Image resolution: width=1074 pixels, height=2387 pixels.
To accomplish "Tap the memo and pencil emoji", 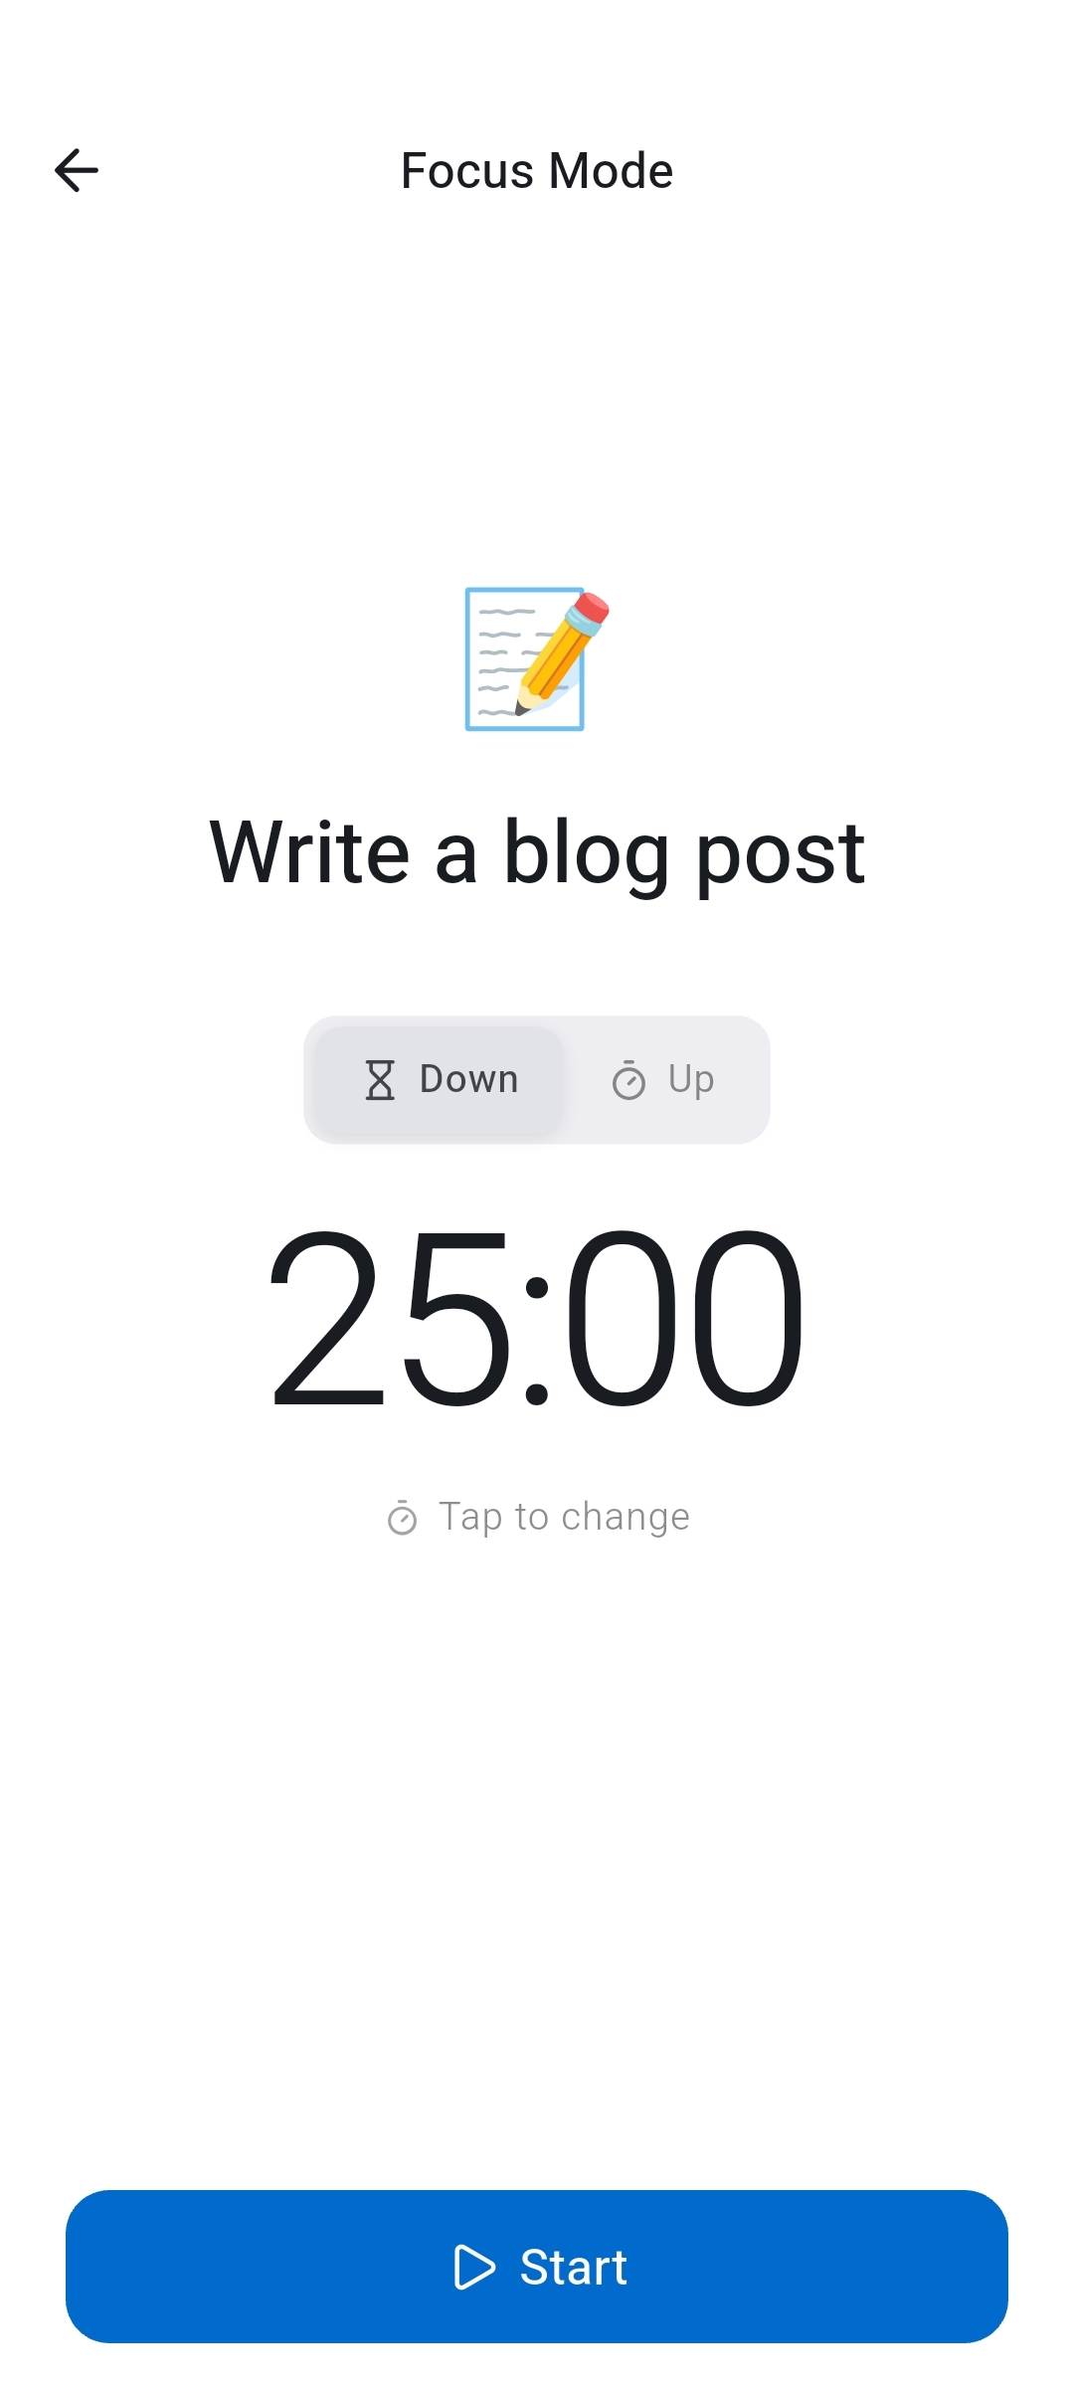I will click(536, 658).
